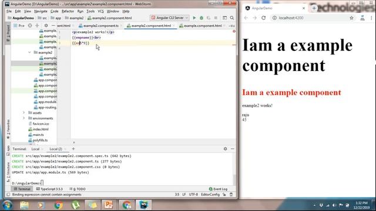Click the app breadcrumb in navigation bar
This screenshot has width=376, height=211.
58,18
